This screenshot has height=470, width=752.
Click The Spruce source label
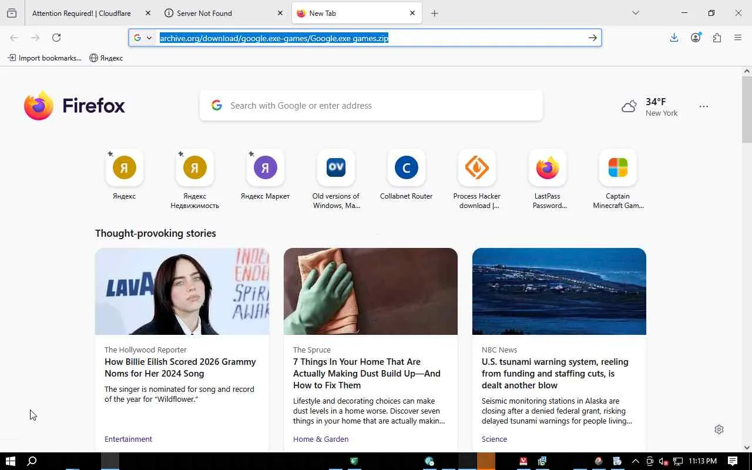[312, 350]
